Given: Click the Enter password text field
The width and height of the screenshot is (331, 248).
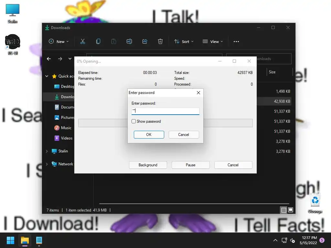Looking at the screenshot, I should 165,111.
